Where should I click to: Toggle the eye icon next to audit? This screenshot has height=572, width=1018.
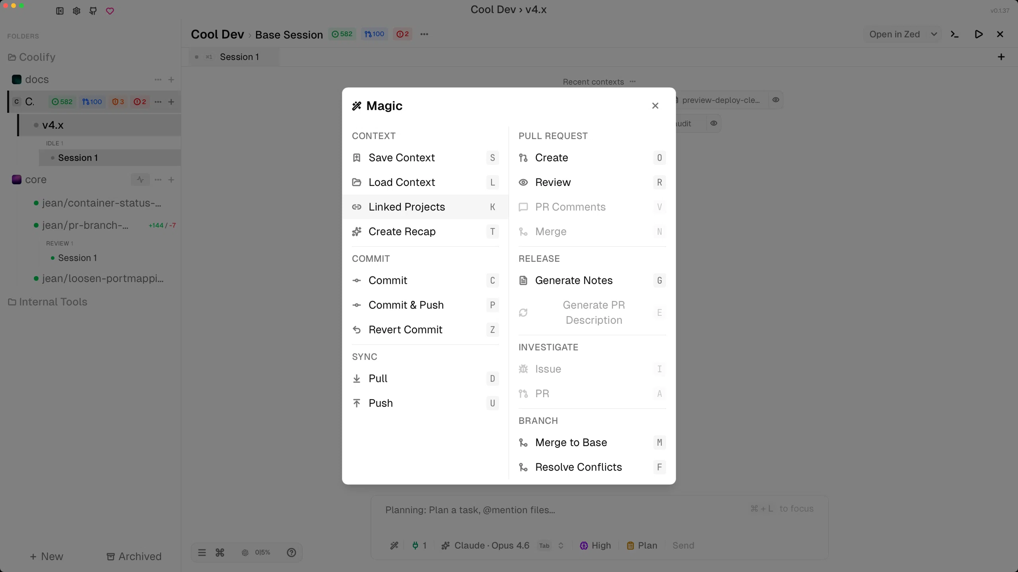click(713, 123)
